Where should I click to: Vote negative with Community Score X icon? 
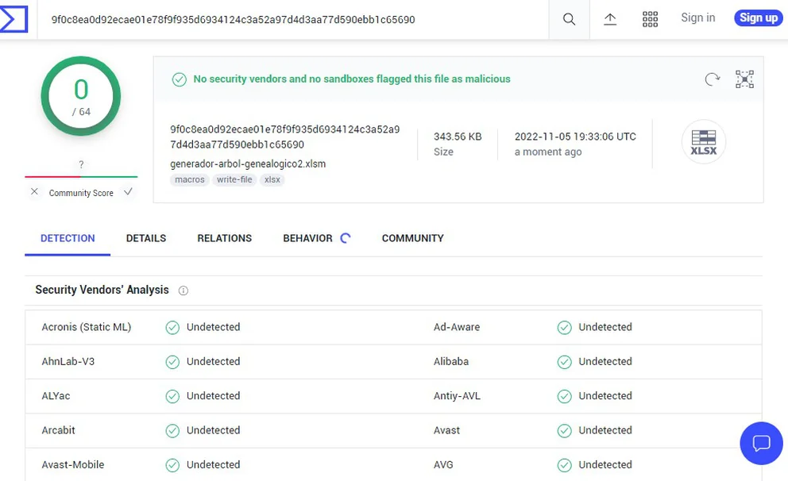click(x=34, y=192)
